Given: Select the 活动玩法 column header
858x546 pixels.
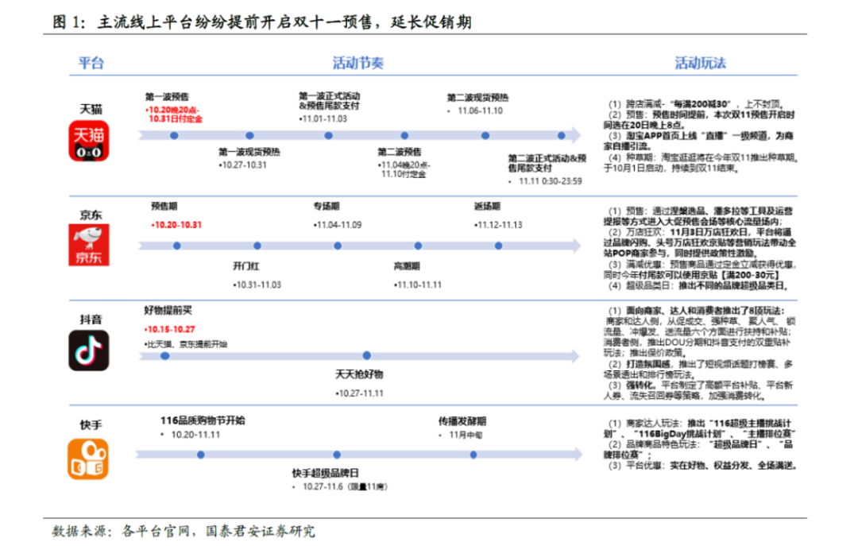Looking at the screenshot, I should pos(701,63).
